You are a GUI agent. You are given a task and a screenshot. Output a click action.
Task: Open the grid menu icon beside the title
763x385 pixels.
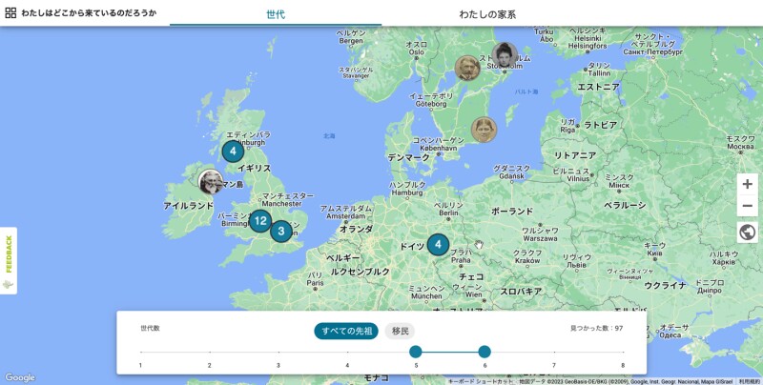[x=10, y=13]
